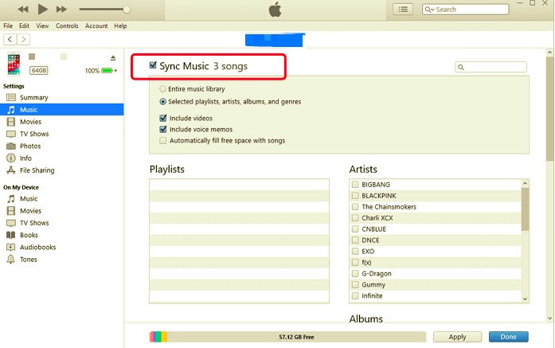
Task: Click the iPhone device thumbnail
Action: pos(14,64)
